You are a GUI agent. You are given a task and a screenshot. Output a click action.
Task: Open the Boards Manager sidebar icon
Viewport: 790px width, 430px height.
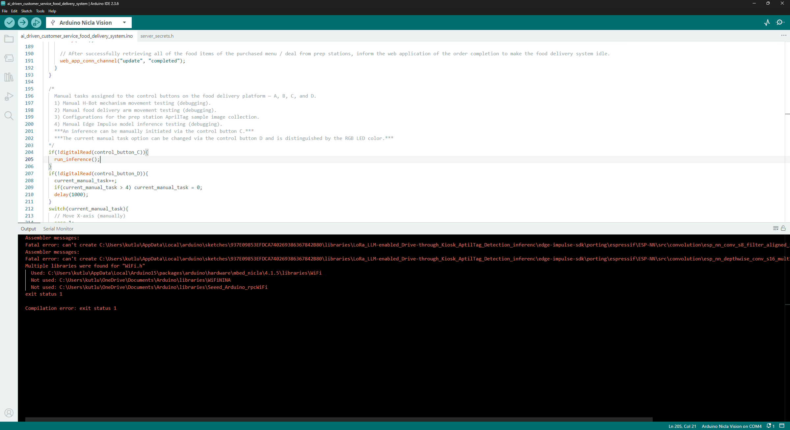(9, 58)
